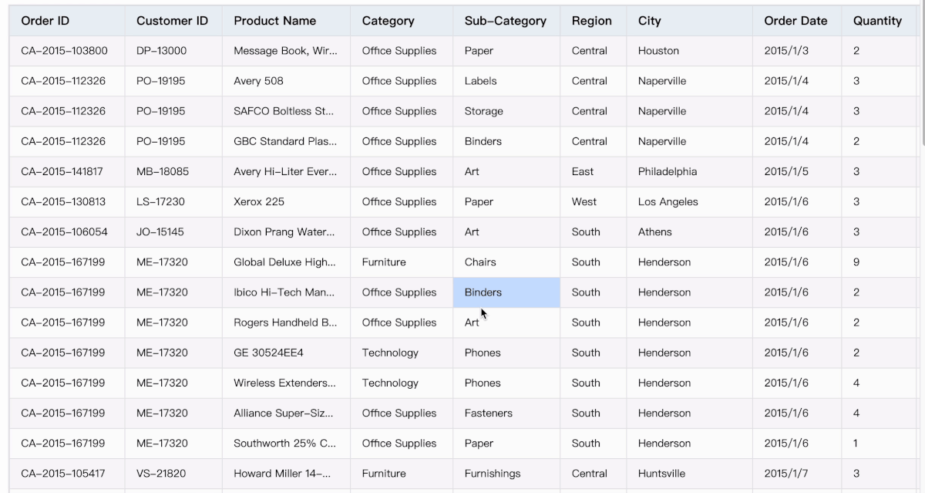Click the Order ID column header
The image size is (925, 493).
coord(45,21)
